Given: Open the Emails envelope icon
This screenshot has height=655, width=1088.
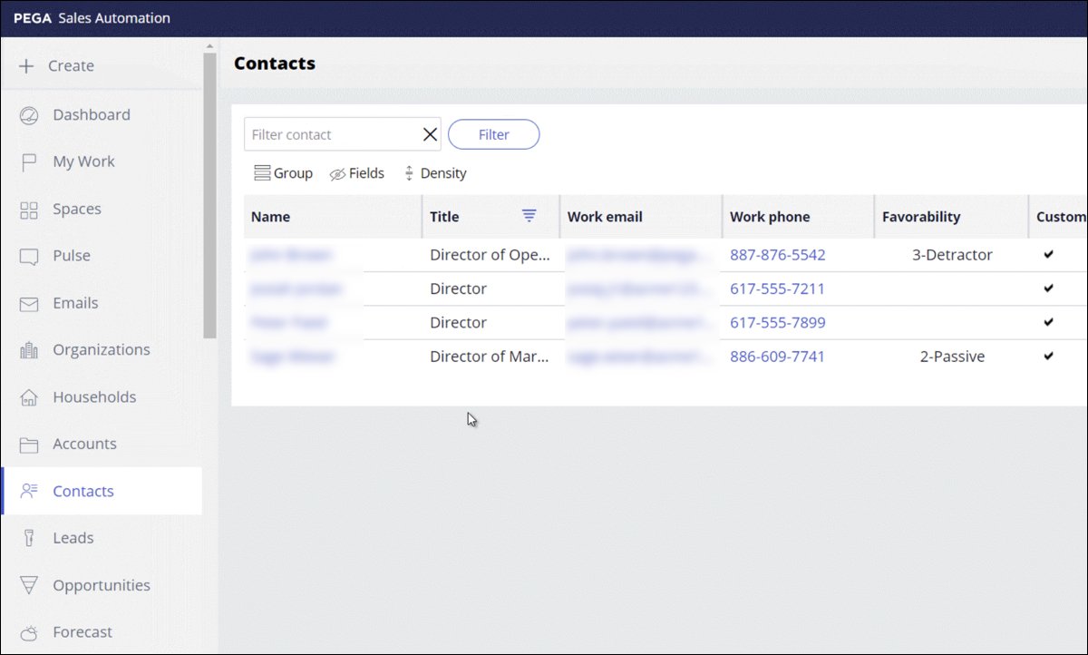Looking at the screenshot, I should (x=29, y=304).
